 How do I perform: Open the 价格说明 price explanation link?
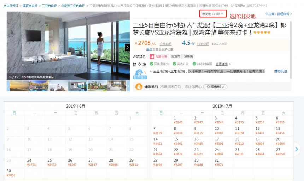(165, 44)
